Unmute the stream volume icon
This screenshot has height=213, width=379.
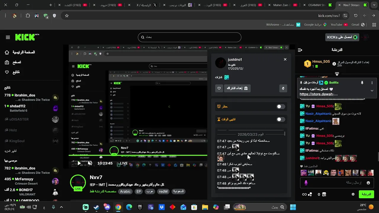click(x=90, y=163)
